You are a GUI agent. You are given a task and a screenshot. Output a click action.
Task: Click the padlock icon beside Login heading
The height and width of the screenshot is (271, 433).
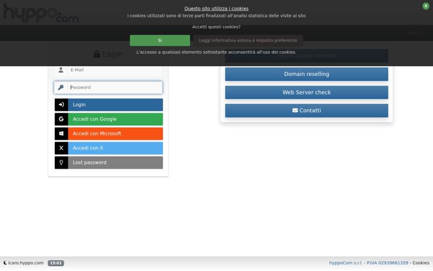pos(97,54)
